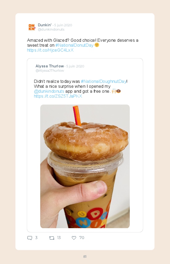This screenshot has width=170, height=264.
Task: Click the donut emoji in the quoted tweet
Action: pos(118,91)
